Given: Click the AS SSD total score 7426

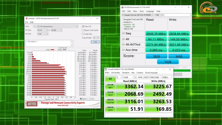Looking at the screenshot, I should pyautogui.click(x=168, y=62).
